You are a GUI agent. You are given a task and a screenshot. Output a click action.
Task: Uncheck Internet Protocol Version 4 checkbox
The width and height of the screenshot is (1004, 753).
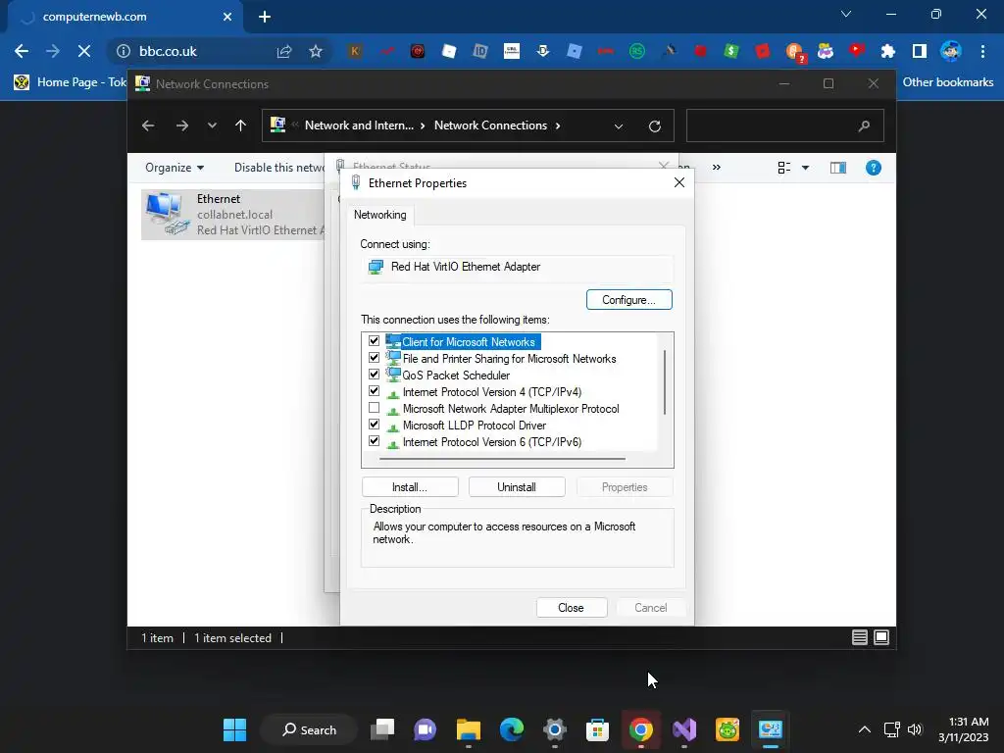click(374, 391)
